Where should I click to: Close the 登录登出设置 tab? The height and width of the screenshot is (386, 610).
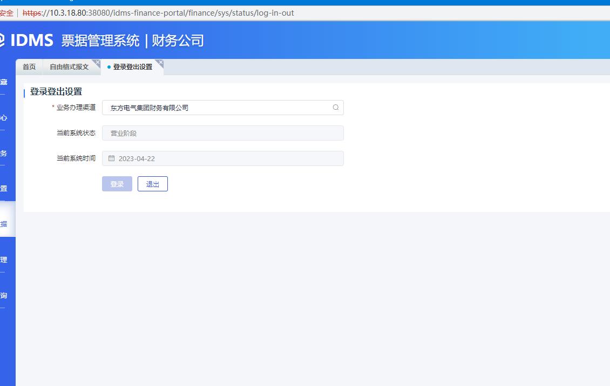tap(160, 62)
